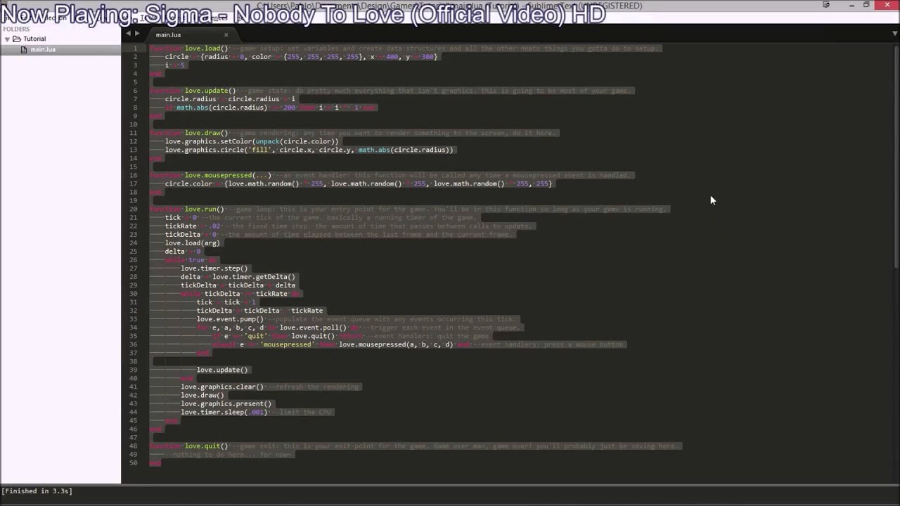This screenshot has height=506, width=900.
Task: Place cursor on "love.update()" in line 6
Action: [x=210, y=91]
